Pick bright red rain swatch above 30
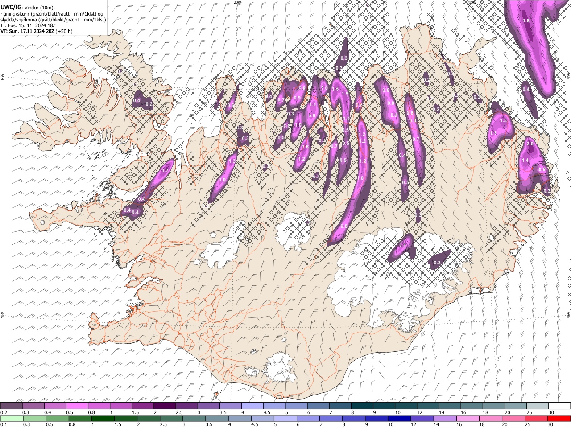 coord(559,418)
